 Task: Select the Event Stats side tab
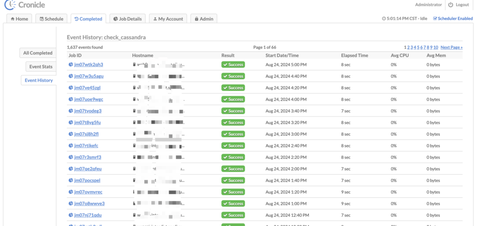[41, 66]
